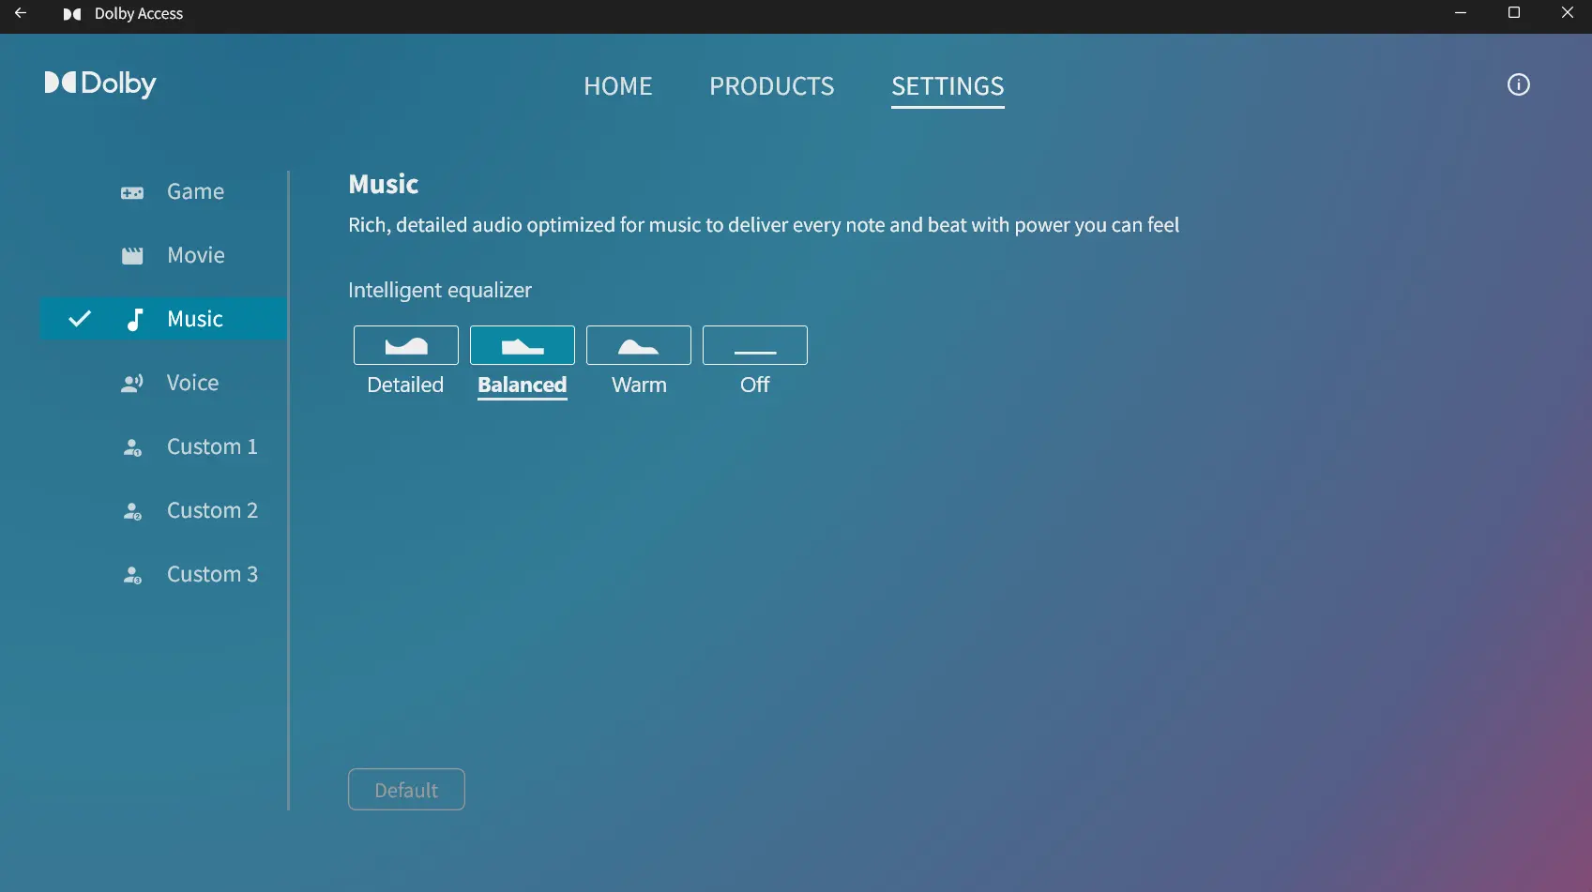Switch to the SETTINGS tab
This screenshot has height=892, width=1592.
click(x=948, y=86)
